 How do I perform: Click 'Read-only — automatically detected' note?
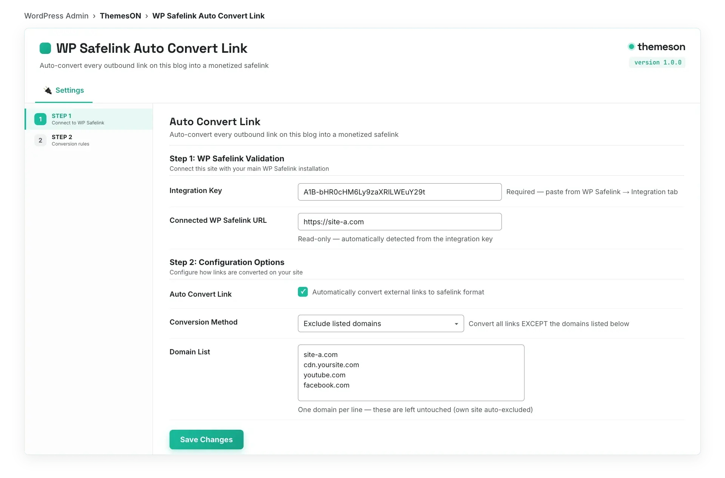coord(395,239)
